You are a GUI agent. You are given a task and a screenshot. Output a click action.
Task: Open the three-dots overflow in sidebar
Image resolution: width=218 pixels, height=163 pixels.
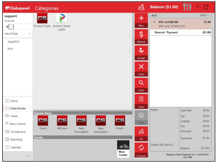pyautogui.click(x=27, y=156)
